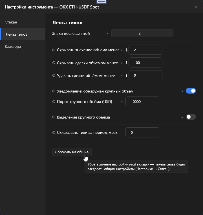203x215 pixels.
Task: Focus the Порог крупного объёма field with 10000
Action: pyautogui.click(x=142, y=102)
